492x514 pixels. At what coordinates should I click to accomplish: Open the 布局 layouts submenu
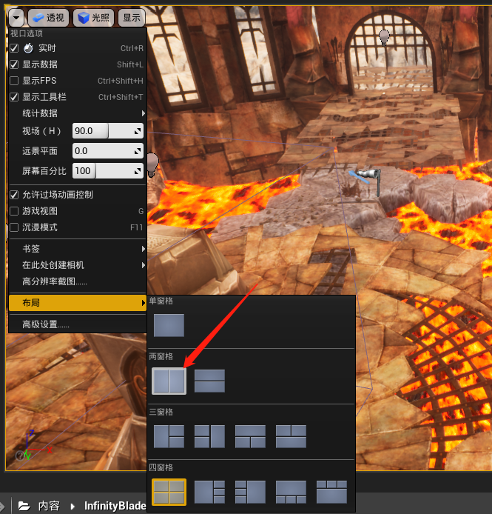click(77, 303)
